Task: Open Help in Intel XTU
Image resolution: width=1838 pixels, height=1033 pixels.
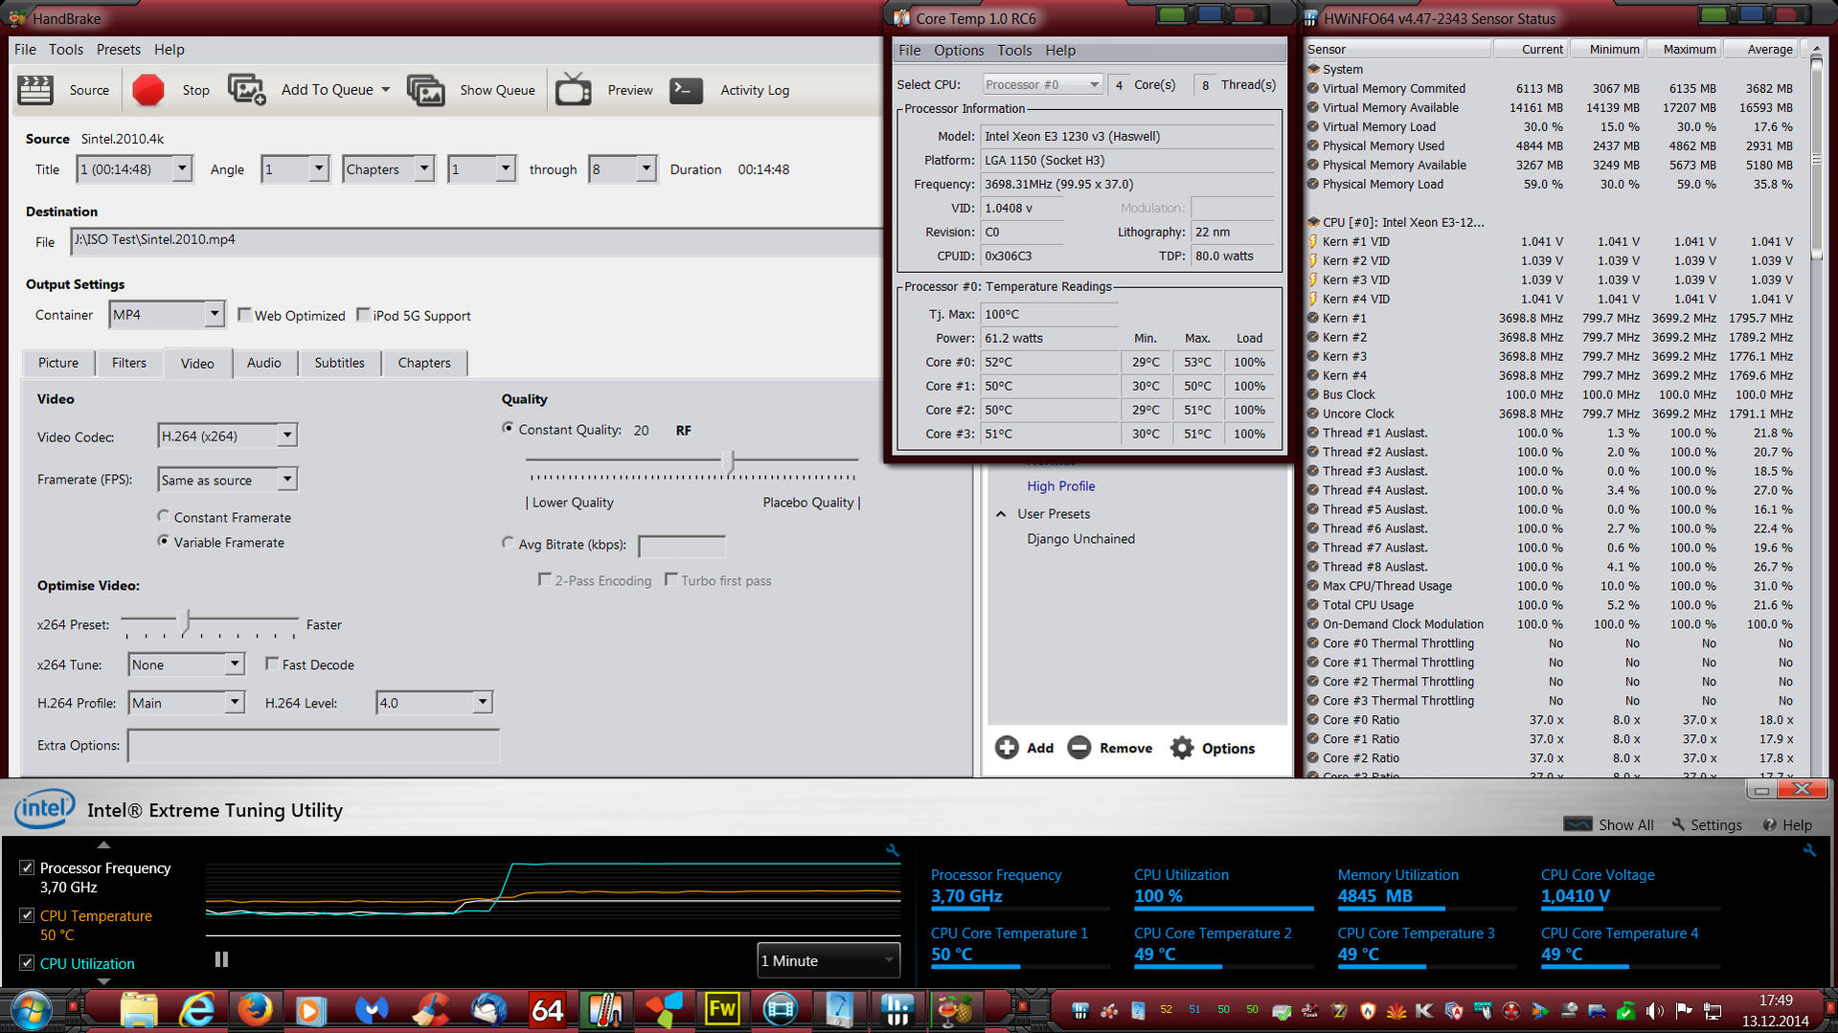Action: point(1787,824)
